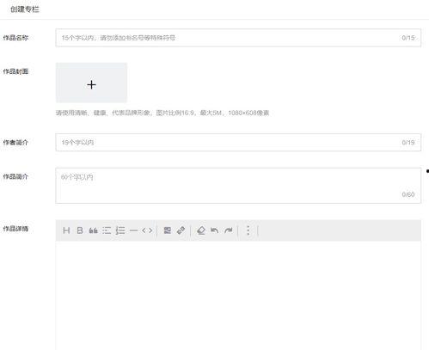
Task: Insert a code block
Action: point(147,230)
